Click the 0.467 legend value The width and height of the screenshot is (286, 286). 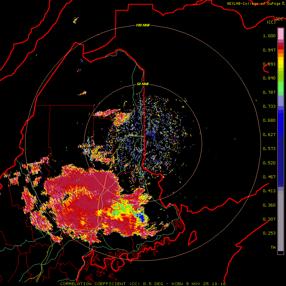(269, 177)
